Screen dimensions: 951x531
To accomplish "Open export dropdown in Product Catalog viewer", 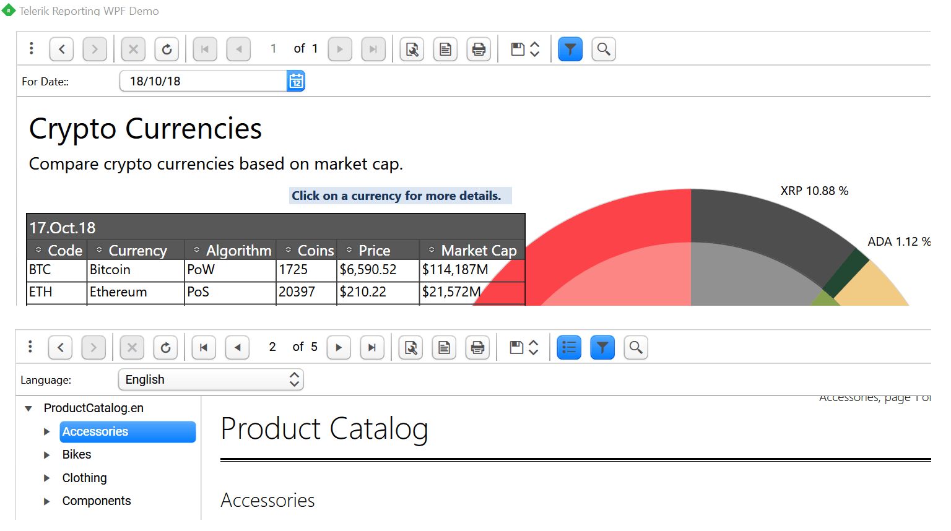I will tap(524, 347).
